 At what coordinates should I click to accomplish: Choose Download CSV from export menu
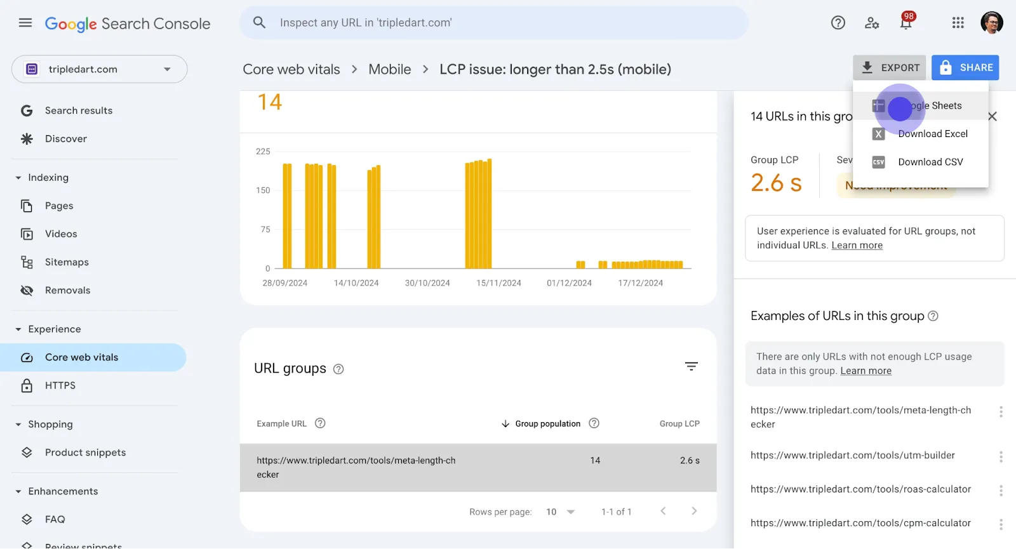coord(921,162)
